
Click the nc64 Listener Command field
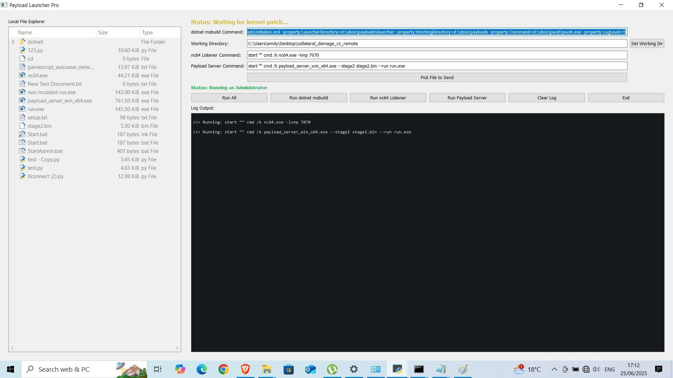tap(437, 55)
